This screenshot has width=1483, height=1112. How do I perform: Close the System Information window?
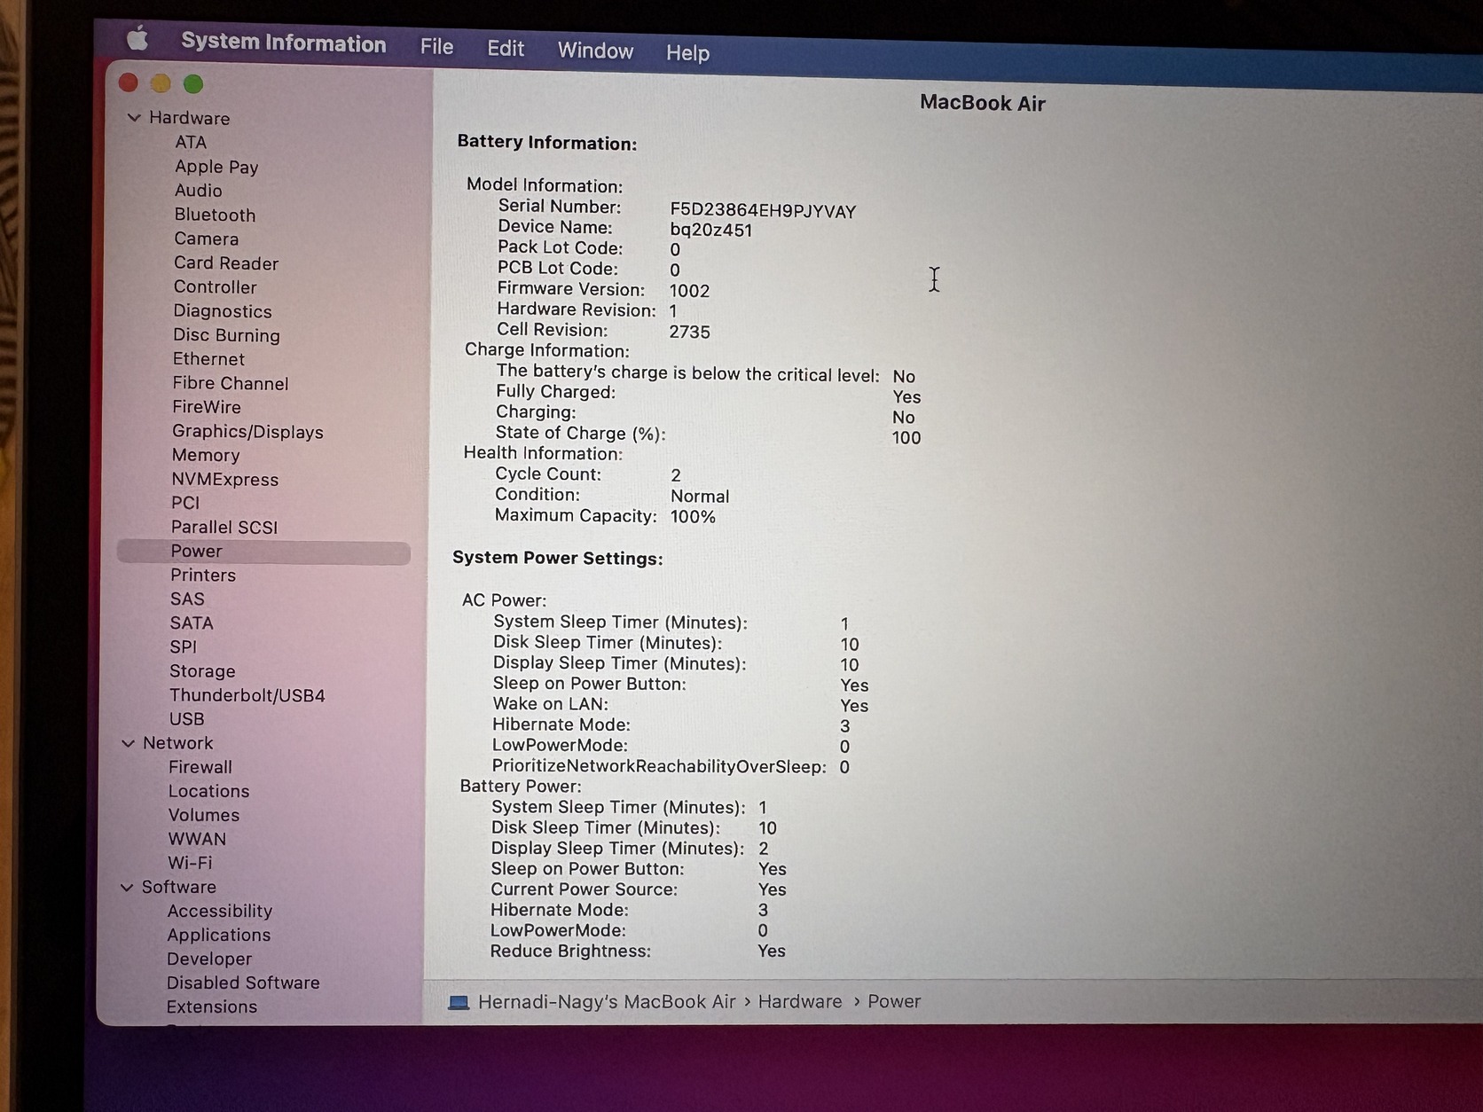129,82
